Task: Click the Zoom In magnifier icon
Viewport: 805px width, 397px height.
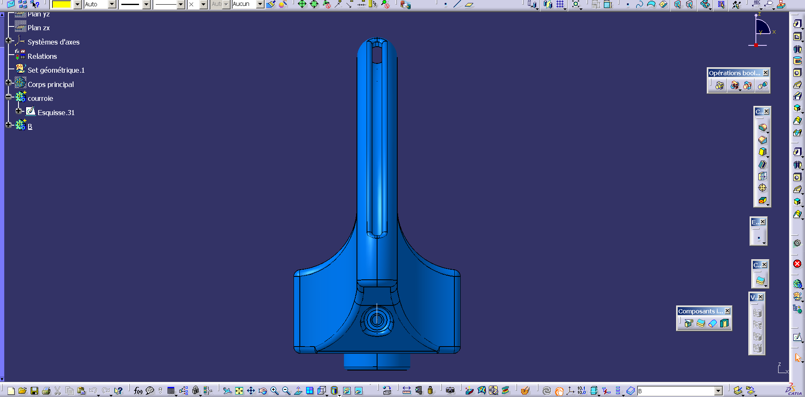Action: [274, 391]
